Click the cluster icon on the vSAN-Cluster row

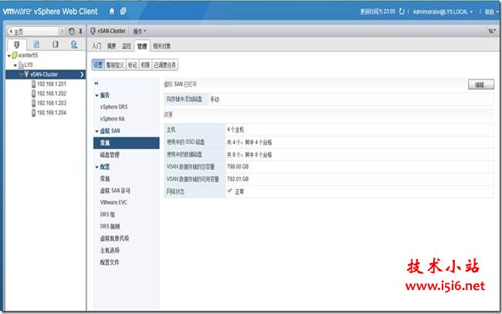tap(26, 74)
